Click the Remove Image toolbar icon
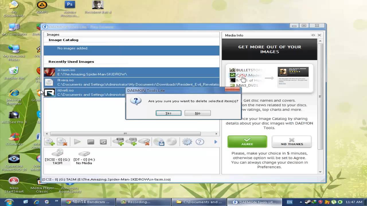The image size is (367, 206). coord(62,142)
